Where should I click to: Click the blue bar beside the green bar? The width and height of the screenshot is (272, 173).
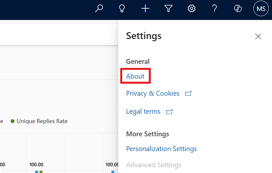(x=37, y=172)
